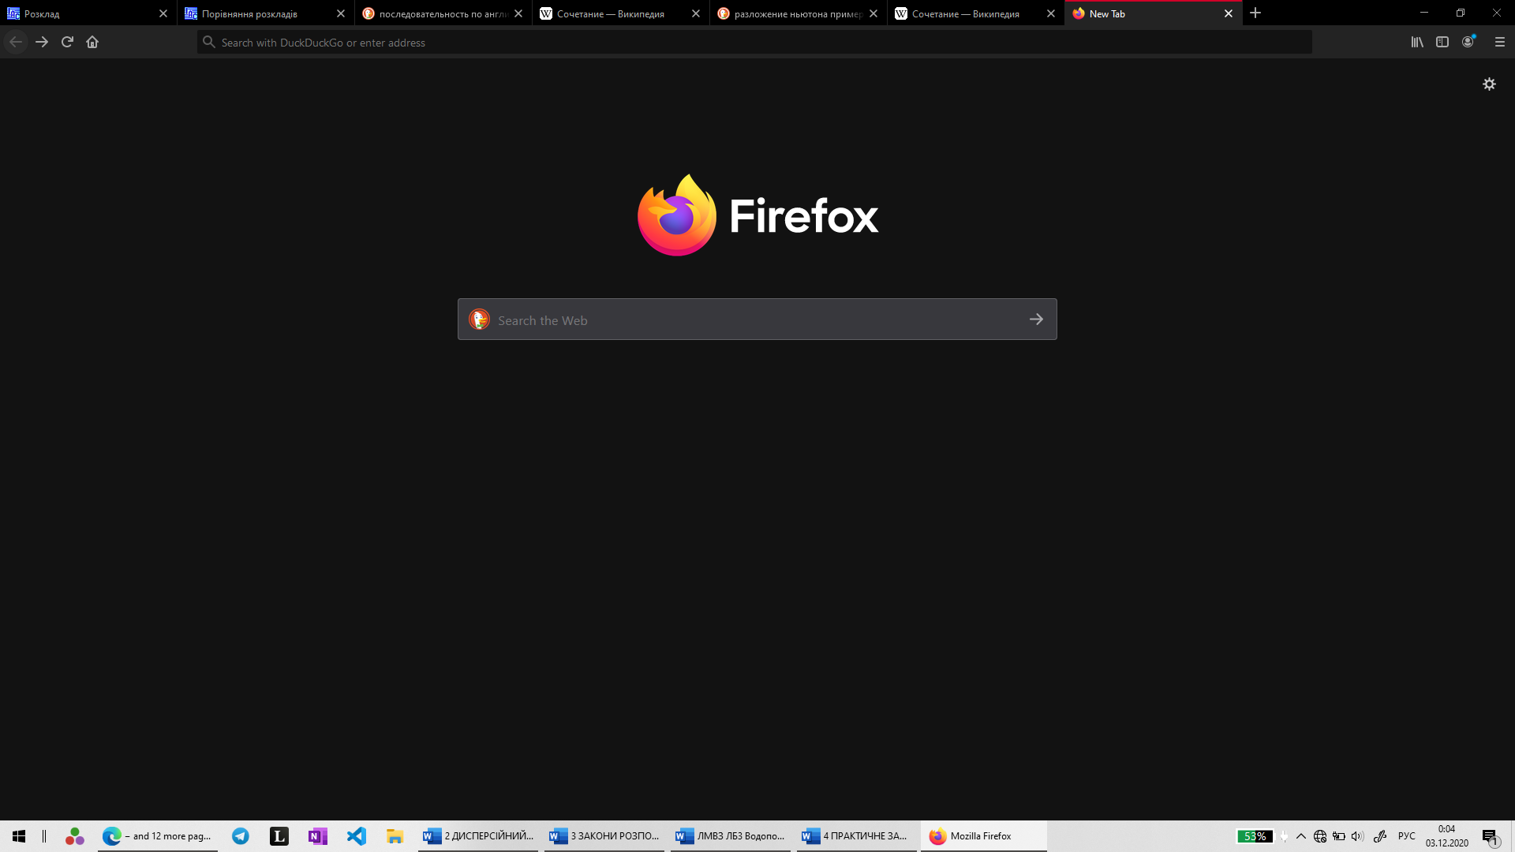The width and height of the screenshot is (1515, 852).
Task: Switch to Порівняння розкладів tab
Action: pyautogui.click(x=266, y=13)
